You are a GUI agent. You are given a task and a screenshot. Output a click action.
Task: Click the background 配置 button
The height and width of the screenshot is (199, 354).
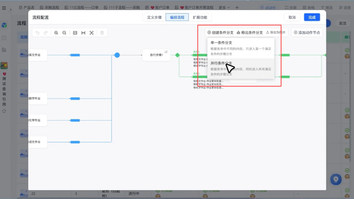pyautogui.click(x=343, y=23)
